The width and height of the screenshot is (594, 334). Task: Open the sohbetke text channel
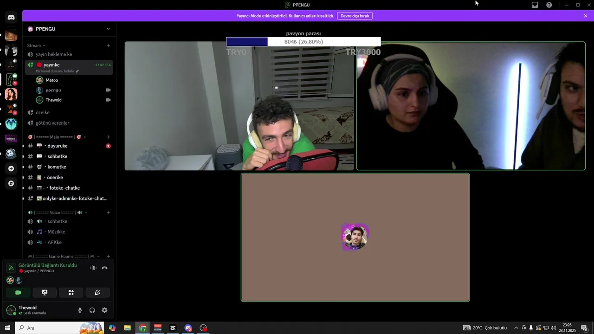[69, 156]
